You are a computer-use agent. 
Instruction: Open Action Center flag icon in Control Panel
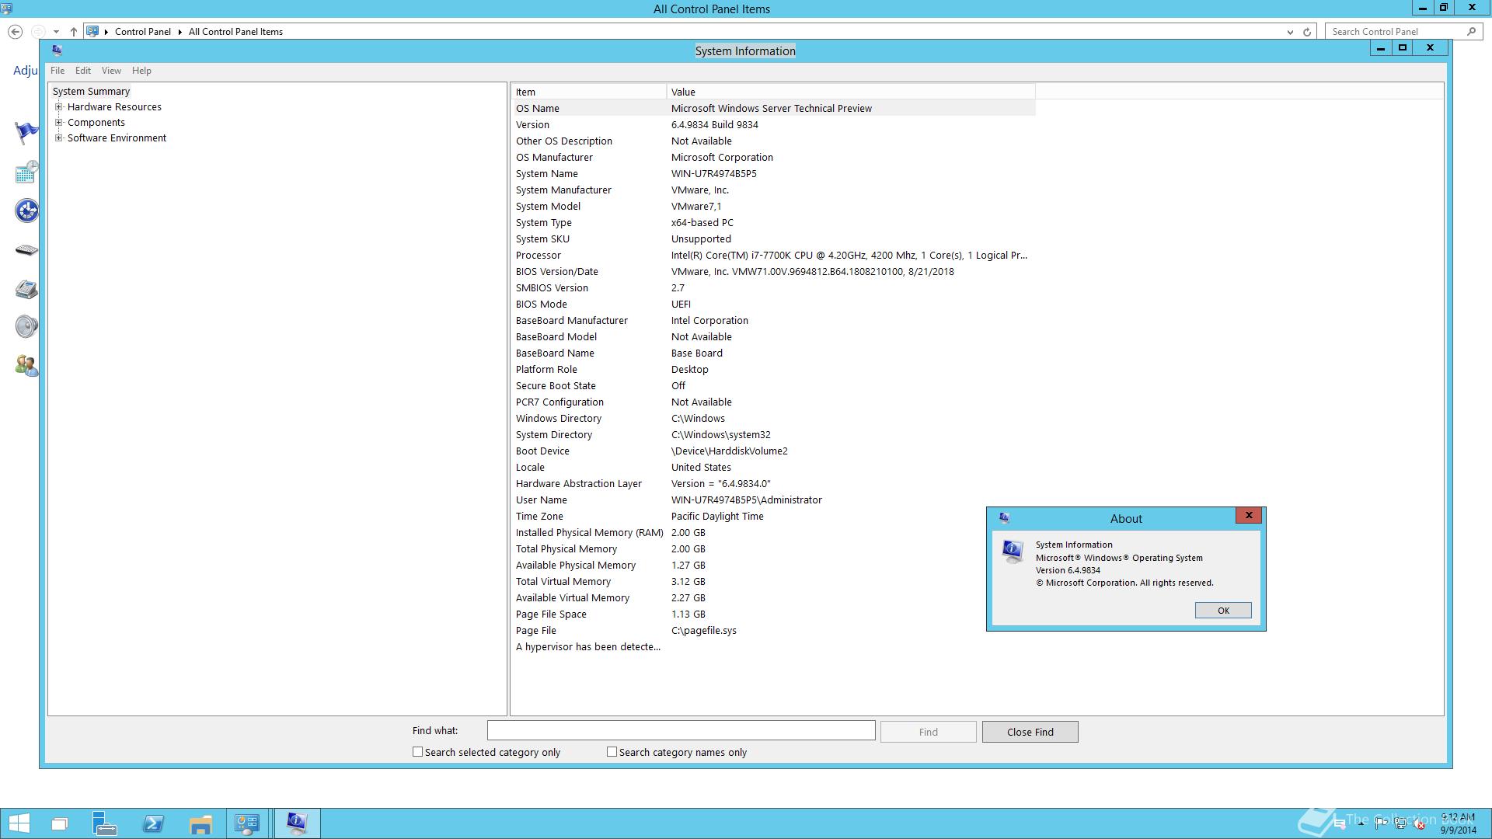[26, 133]
